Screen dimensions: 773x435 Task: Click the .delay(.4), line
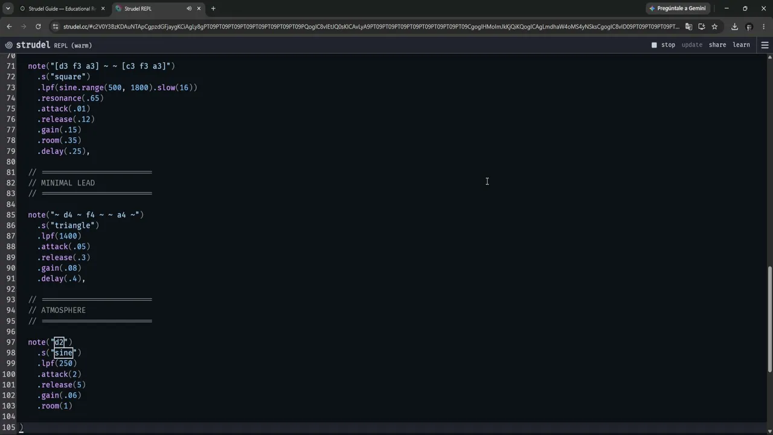[61, 279]
